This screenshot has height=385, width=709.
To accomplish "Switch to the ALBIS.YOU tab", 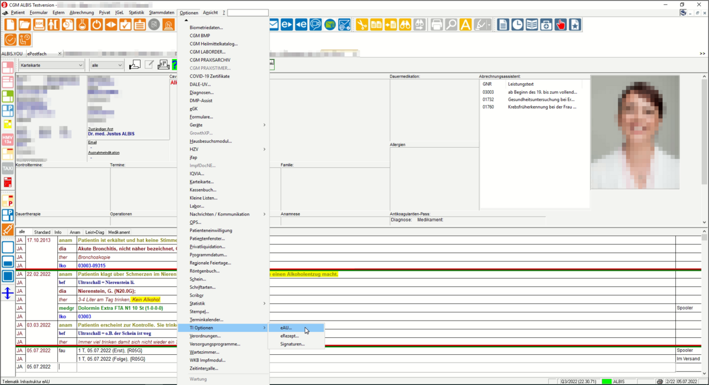I will (x=12, y=54).
